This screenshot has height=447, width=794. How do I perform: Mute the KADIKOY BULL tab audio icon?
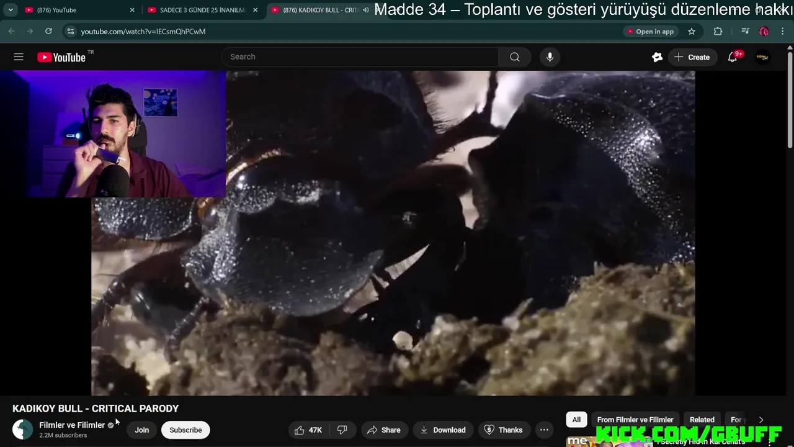[365, 10]
